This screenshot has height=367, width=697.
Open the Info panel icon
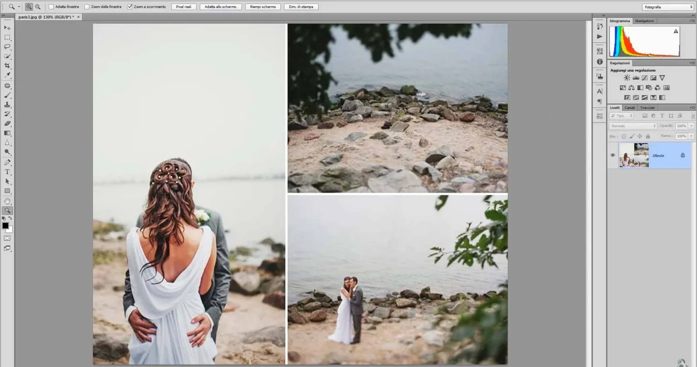point(600,61)
